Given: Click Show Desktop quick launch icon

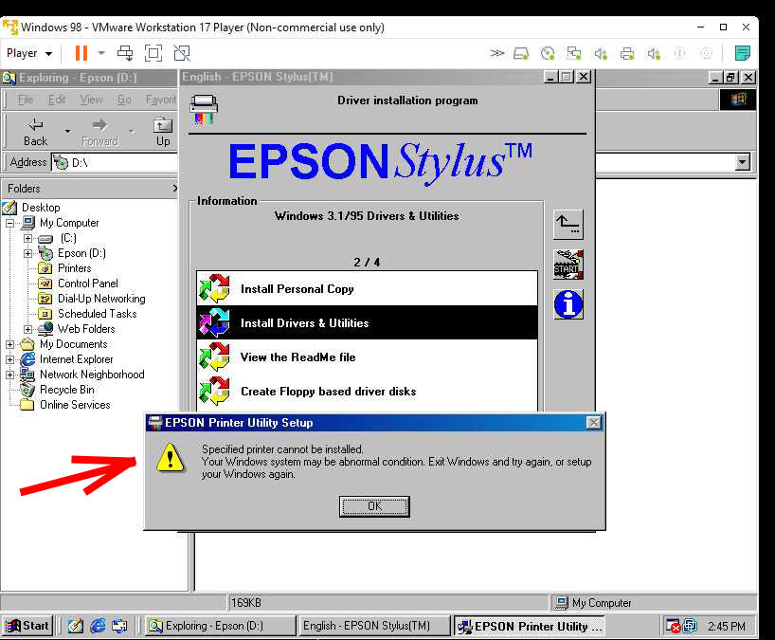Looking at the screenshot, I should (x=76, y=626).
